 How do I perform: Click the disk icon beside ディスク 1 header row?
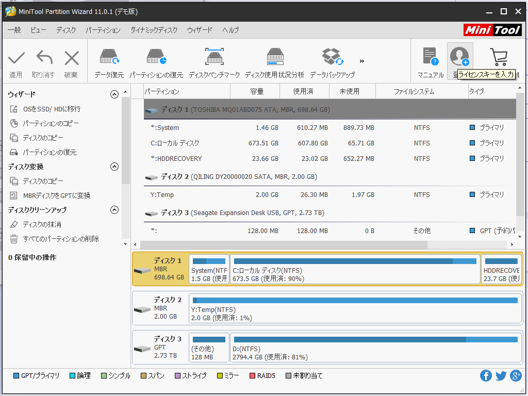click(151, 110)
